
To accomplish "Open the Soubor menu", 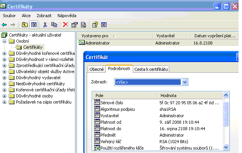I will point(9,16).
